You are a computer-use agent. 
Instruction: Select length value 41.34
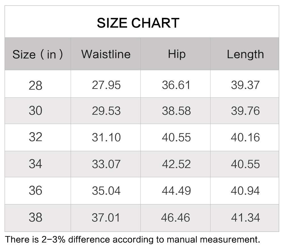(245, 217)
